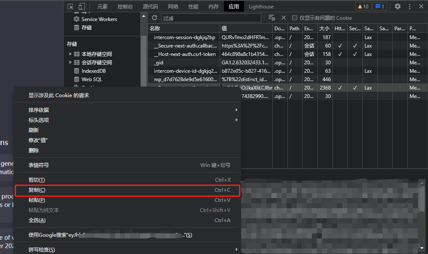Activate the inspect element picker icon
This screenshot has height=254, width=428.
[70, 6]
